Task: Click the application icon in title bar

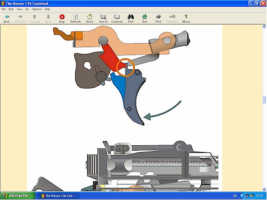Action: [3, 4]
